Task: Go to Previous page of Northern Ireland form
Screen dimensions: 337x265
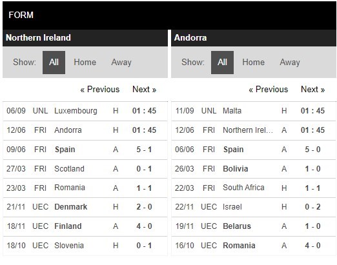Action: coord(100,89)
